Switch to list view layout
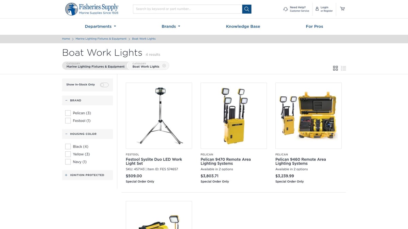This screenshot has height=229, width=408. tap(343, 68)
